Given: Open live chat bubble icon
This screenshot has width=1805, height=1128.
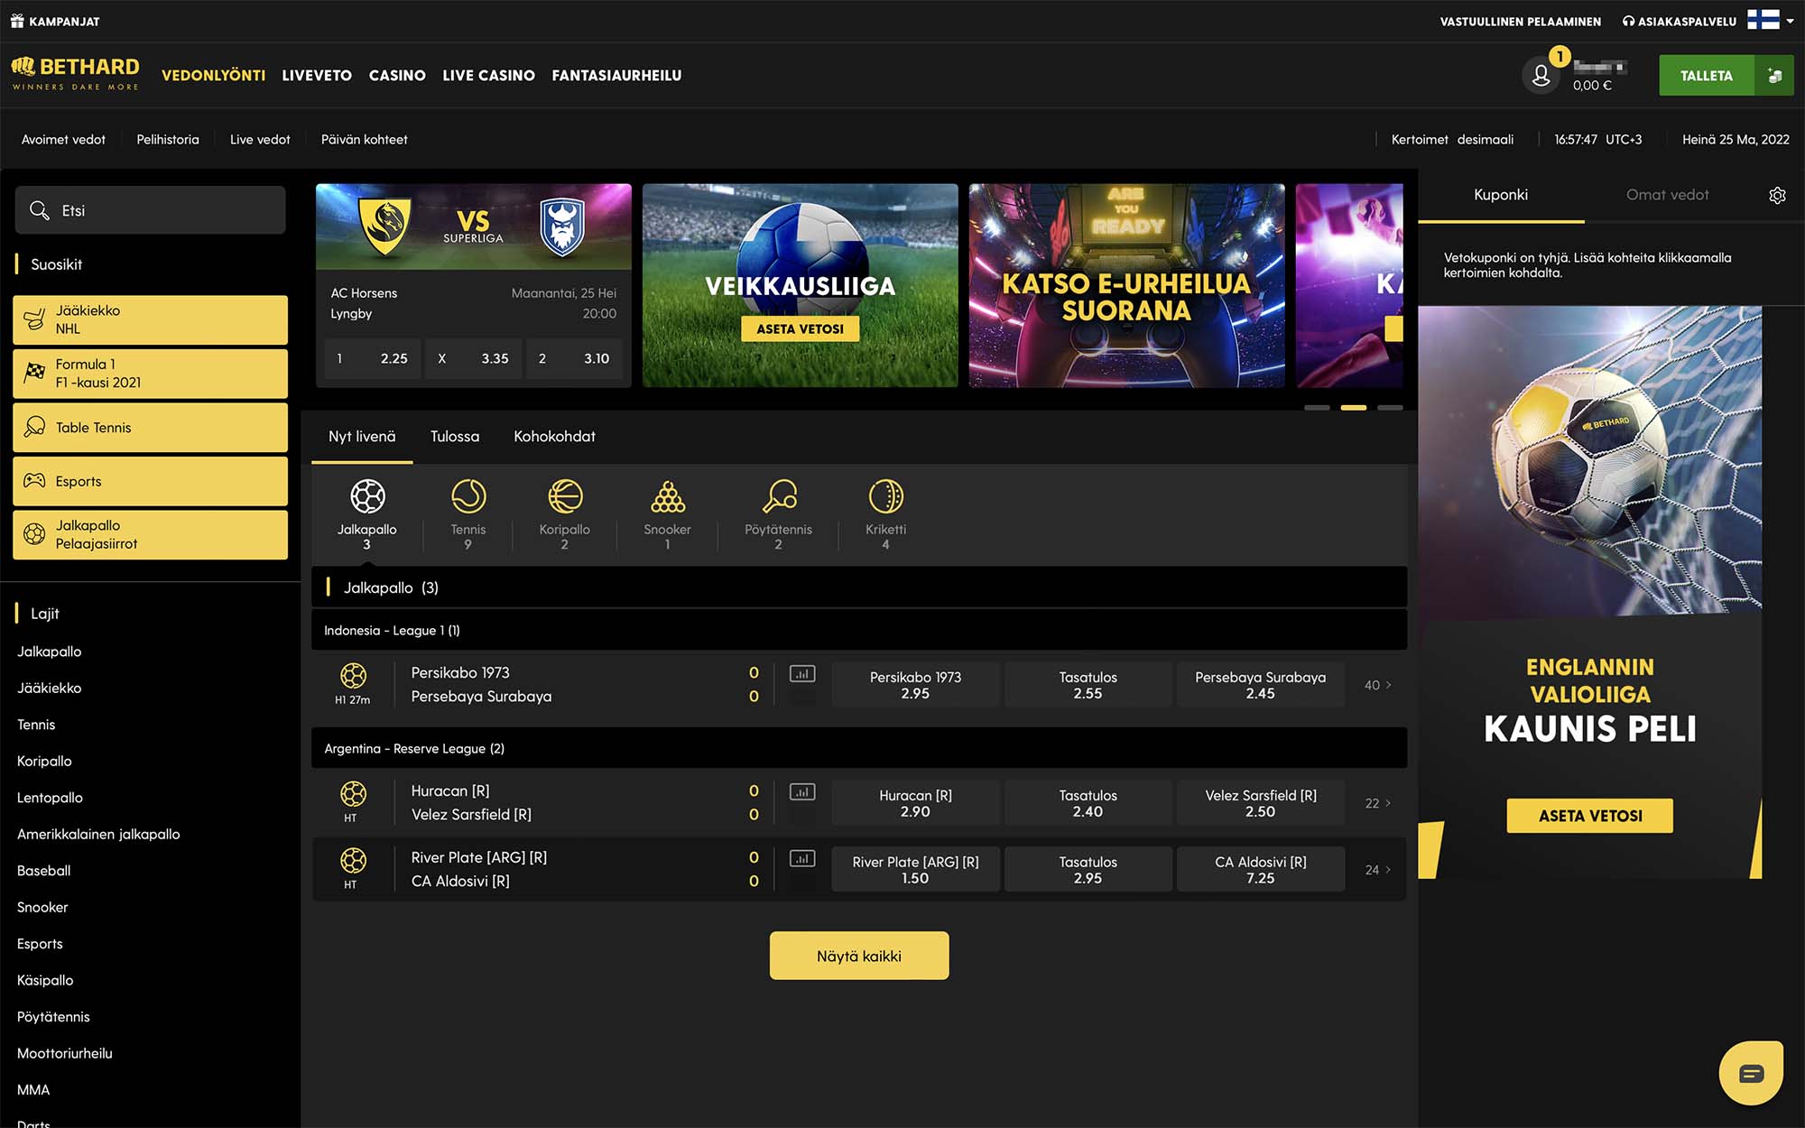Looking at the screenshot, I should tap(1751, 1073).
